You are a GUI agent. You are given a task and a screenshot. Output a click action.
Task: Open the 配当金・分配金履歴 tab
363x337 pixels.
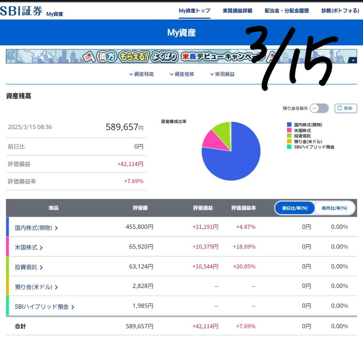287,11
